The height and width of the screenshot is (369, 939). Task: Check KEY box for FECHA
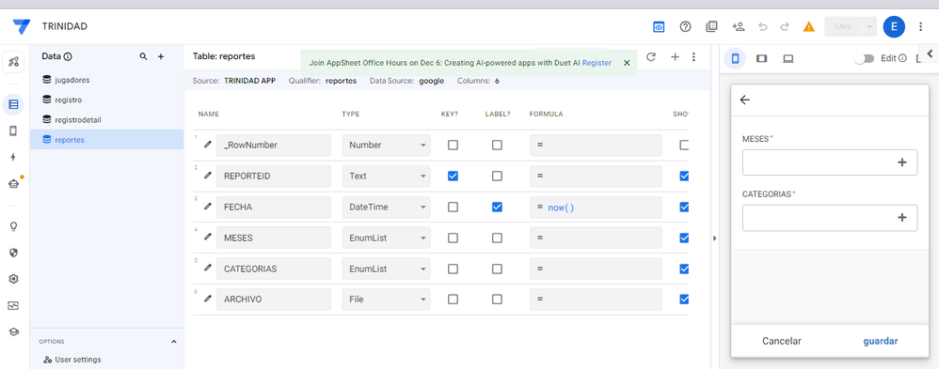tap(453, 207)
